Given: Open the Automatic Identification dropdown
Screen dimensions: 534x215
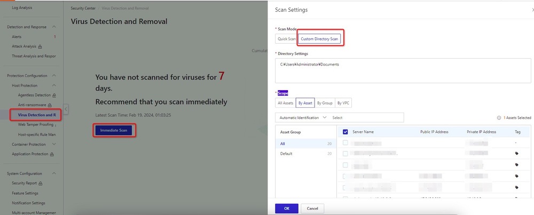Looking at the screenshot, I should point(303,118).
